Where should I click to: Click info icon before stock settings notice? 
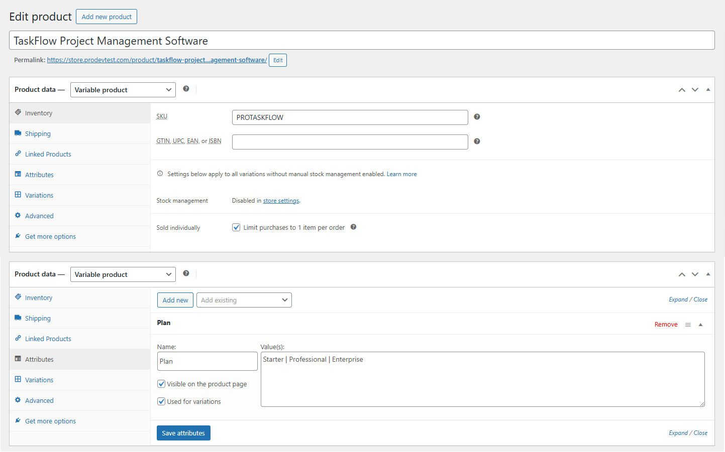click(160, 174)
